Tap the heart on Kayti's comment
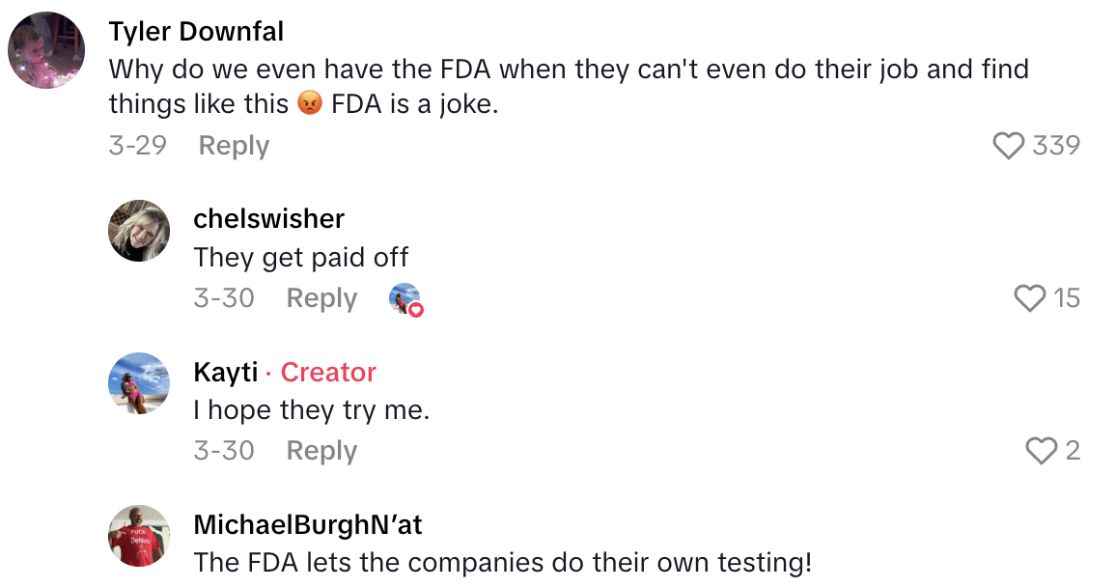Viewport: 1116px width, 587px height. [x=1042, y=451]
